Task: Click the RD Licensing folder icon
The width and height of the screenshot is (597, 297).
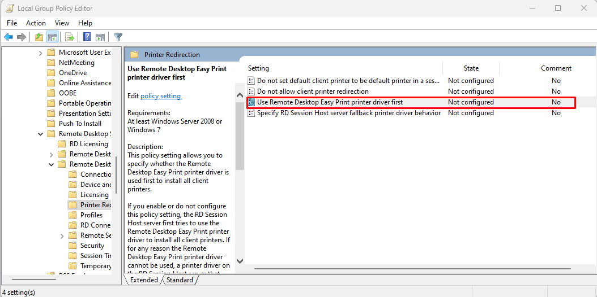Action: (x=61, y=144)
